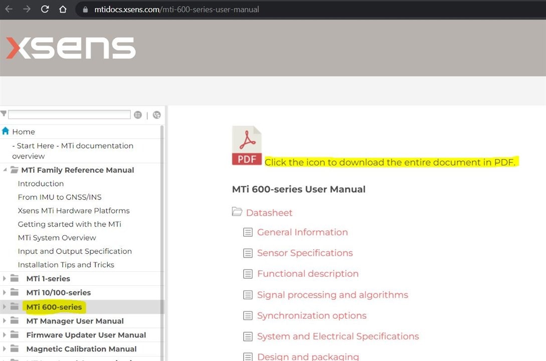Open the Introduction topic

[41, 184]
